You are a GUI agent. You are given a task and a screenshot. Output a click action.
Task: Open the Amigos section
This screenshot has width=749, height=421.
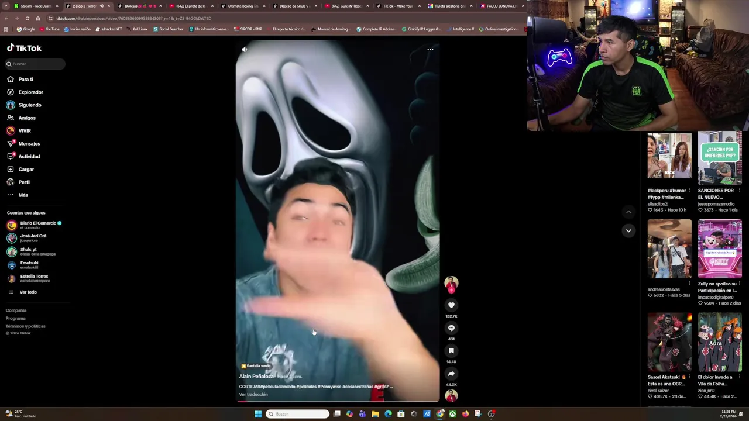click(21, 118)
